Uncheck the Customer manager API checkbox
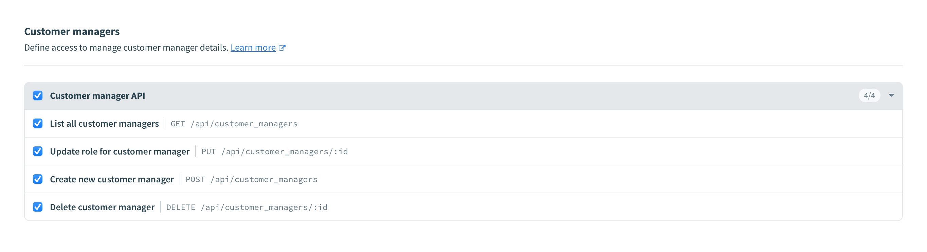This screenshot has width=927, height=252. pyautogui.click(x=38, y=96)
